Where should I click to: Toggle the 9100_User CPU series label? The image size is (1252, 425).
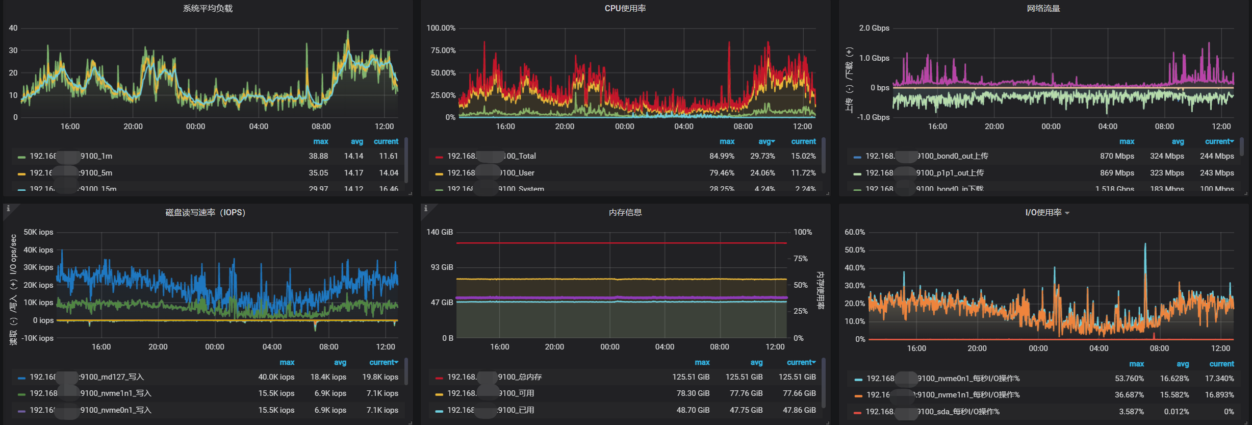491,173
